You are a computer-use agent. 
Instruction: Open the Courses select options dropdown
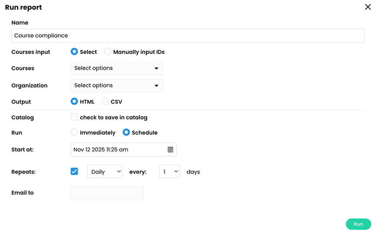tap(117, 69)
